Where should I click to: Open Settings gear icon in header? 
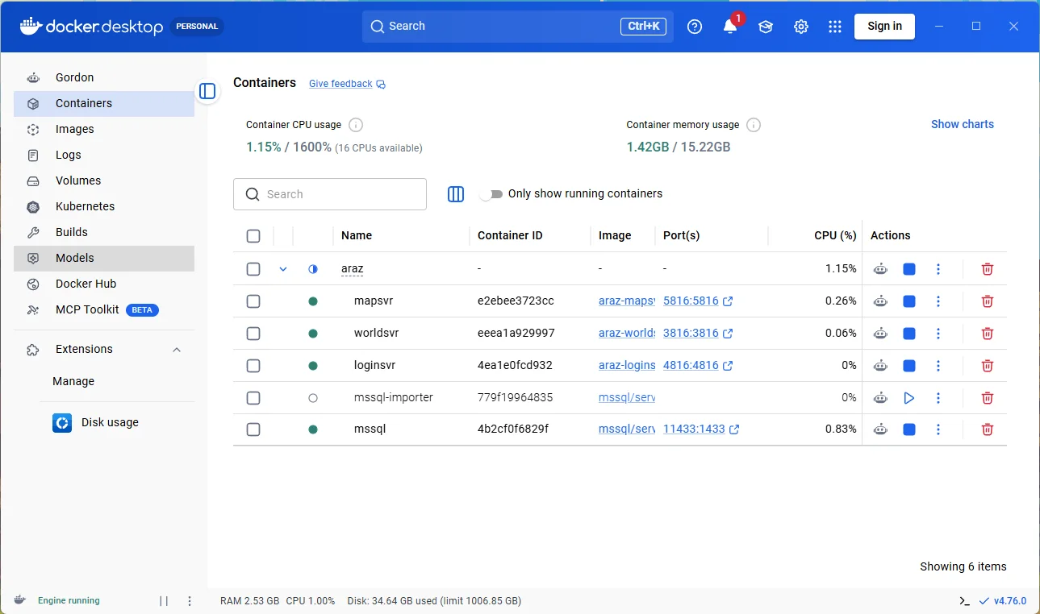pos(800,27)
